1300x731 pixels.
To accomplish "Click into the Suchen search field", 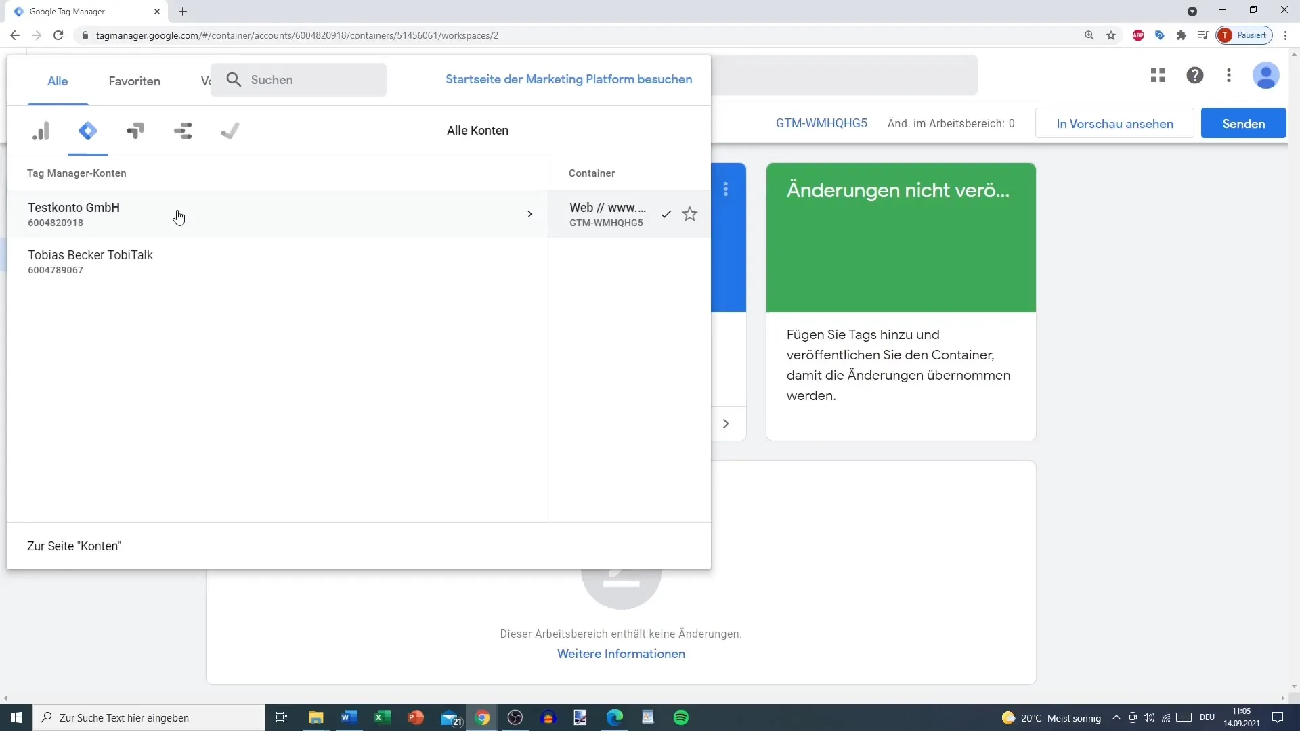I will (299, 80).
